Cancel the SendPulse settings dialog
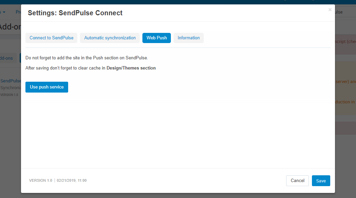This screenshot has width=356, height=198. coord(297,181)
